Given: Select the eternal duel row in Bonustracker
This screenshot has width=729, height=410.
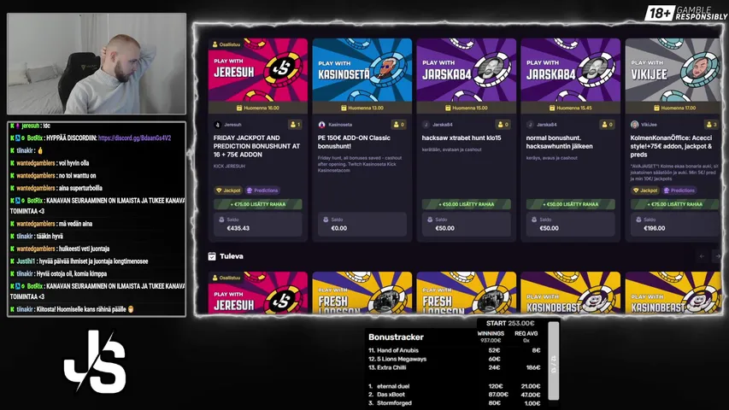Looking at the screenshot, I should point(455,386).
